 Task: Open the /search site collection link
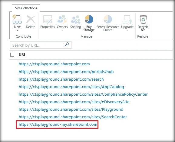point(61,79)
